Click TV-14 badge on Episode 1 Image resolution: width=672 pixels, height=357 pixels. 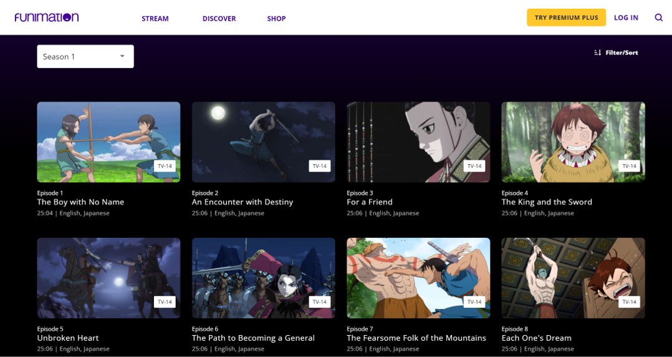pyautogui.click(x=165, y=166)
